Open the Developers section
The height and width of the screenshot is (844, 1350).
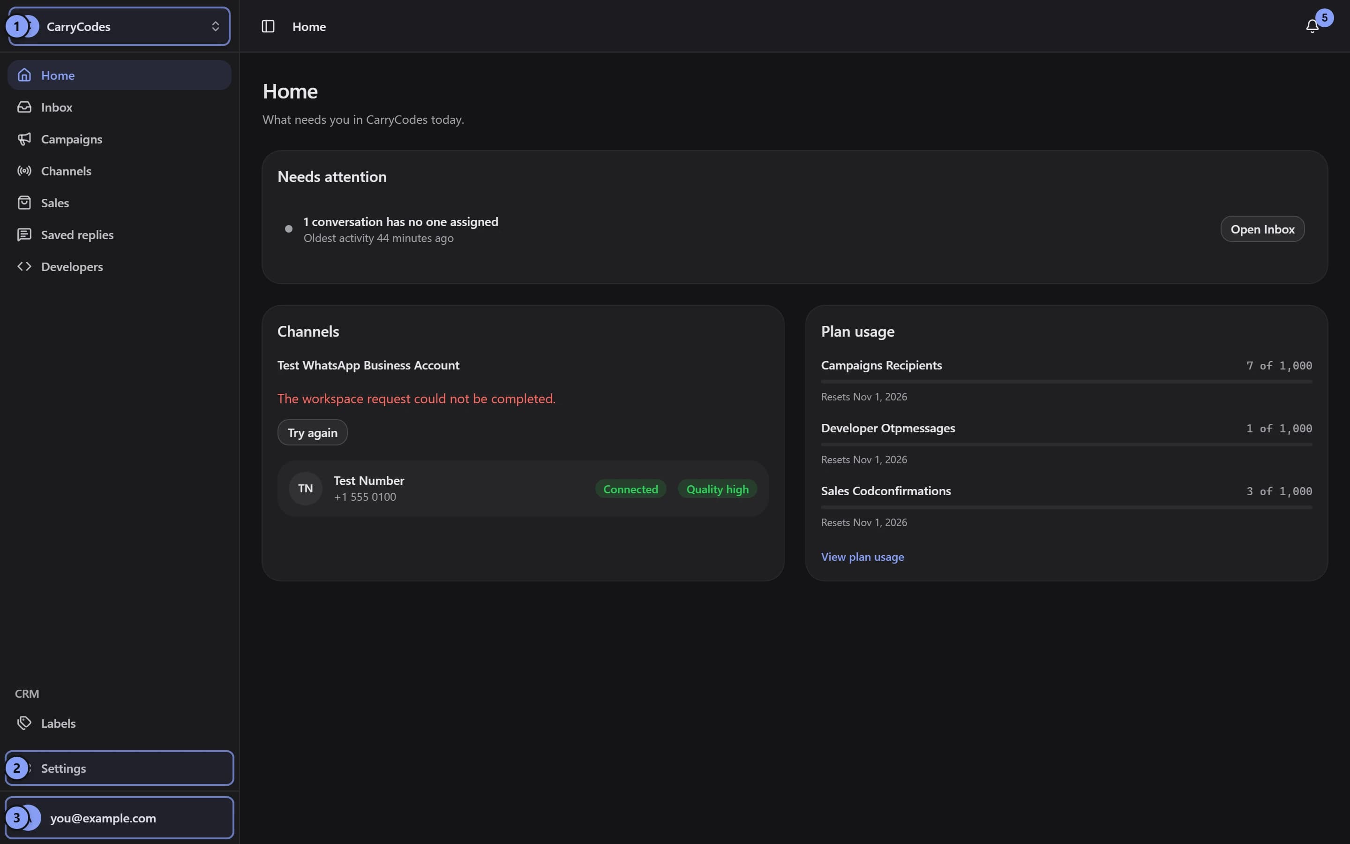[120, 266]
